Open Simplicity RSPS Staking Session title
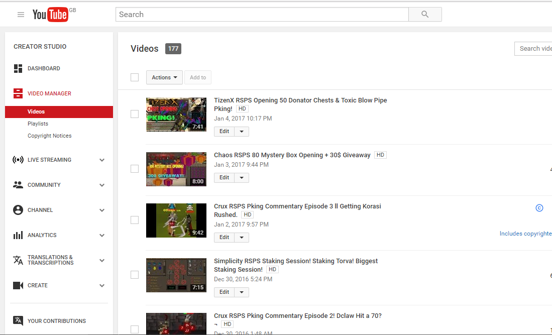 click(296, 265)
